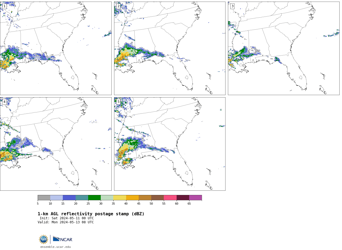Open ensemble member 1 reflectivity map
Screen dimensions: 342x250
(56, 48)
